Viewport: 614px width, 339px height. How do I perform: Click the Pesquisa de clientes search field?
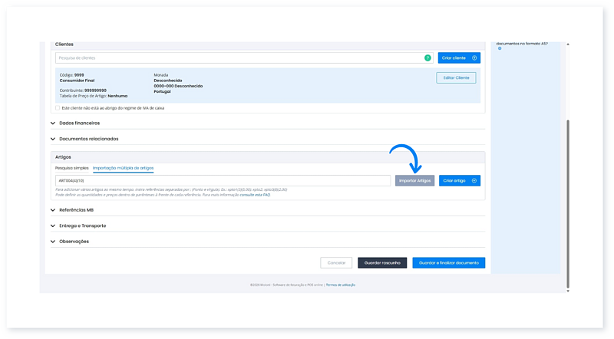[x=238, y=58]
